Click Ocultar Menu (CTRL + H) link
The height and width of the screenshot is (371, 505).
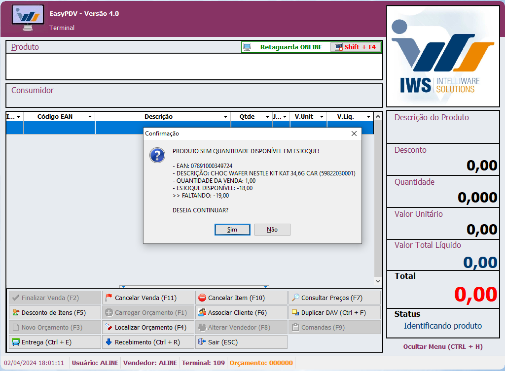[442, 346]
